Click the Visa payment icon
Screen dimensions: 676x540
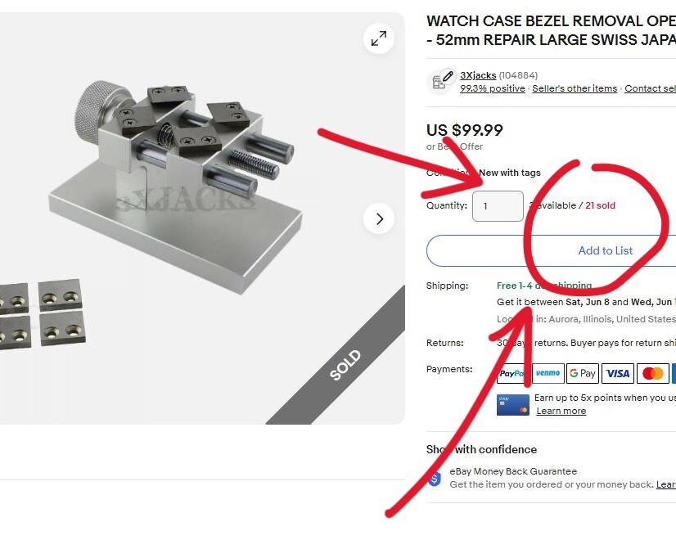pyautogui.click(x=618, y=373)
